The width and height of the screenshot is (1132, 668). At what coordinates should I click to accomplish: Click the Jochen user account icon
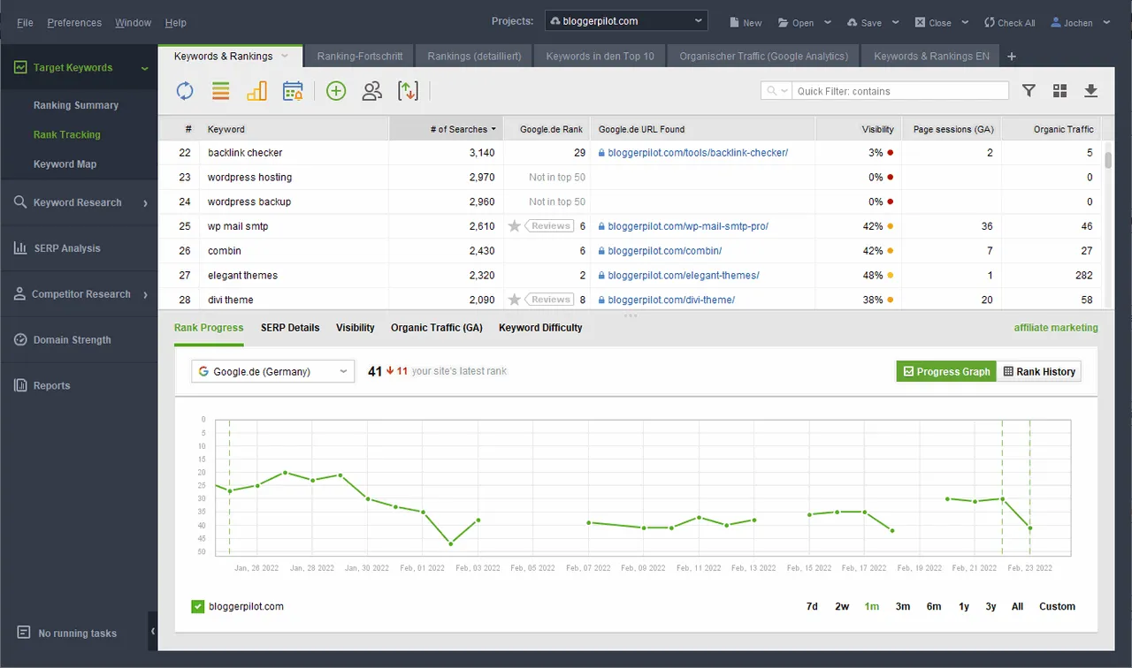(1056, 23)
